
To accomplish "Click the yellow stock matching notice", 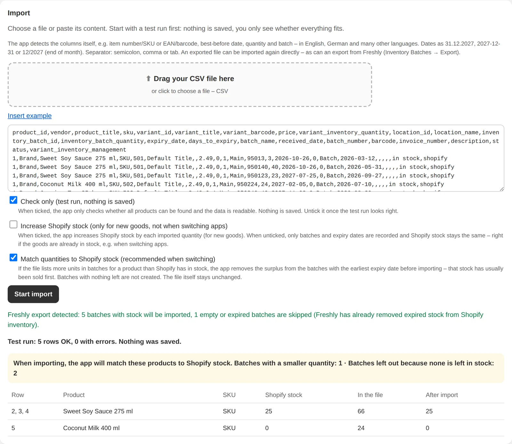I will (256, 368).
